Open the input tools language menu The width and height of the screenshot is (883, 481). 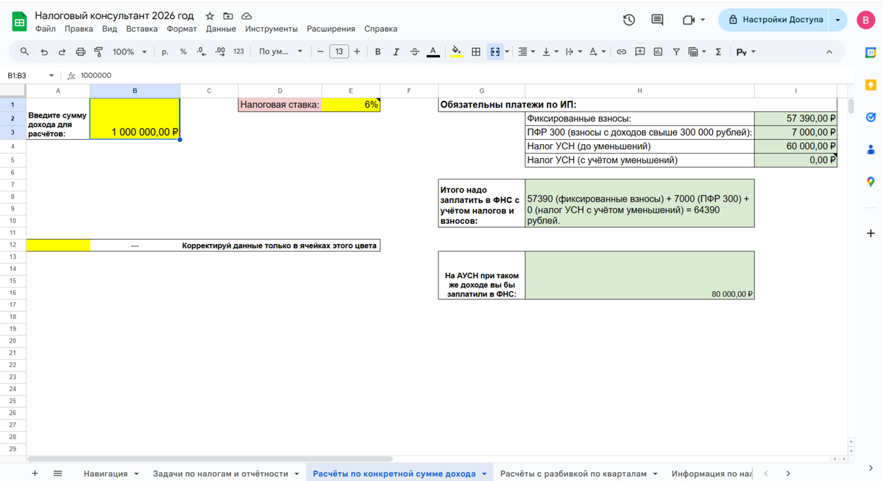[x=745, y=51]
